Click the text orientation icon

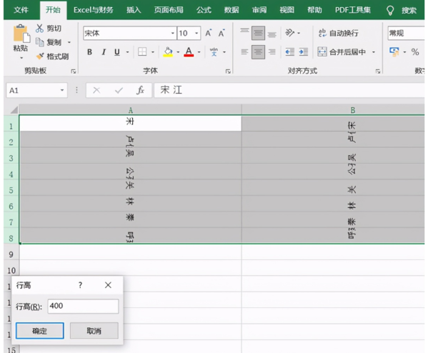click(x=290, y=33)
